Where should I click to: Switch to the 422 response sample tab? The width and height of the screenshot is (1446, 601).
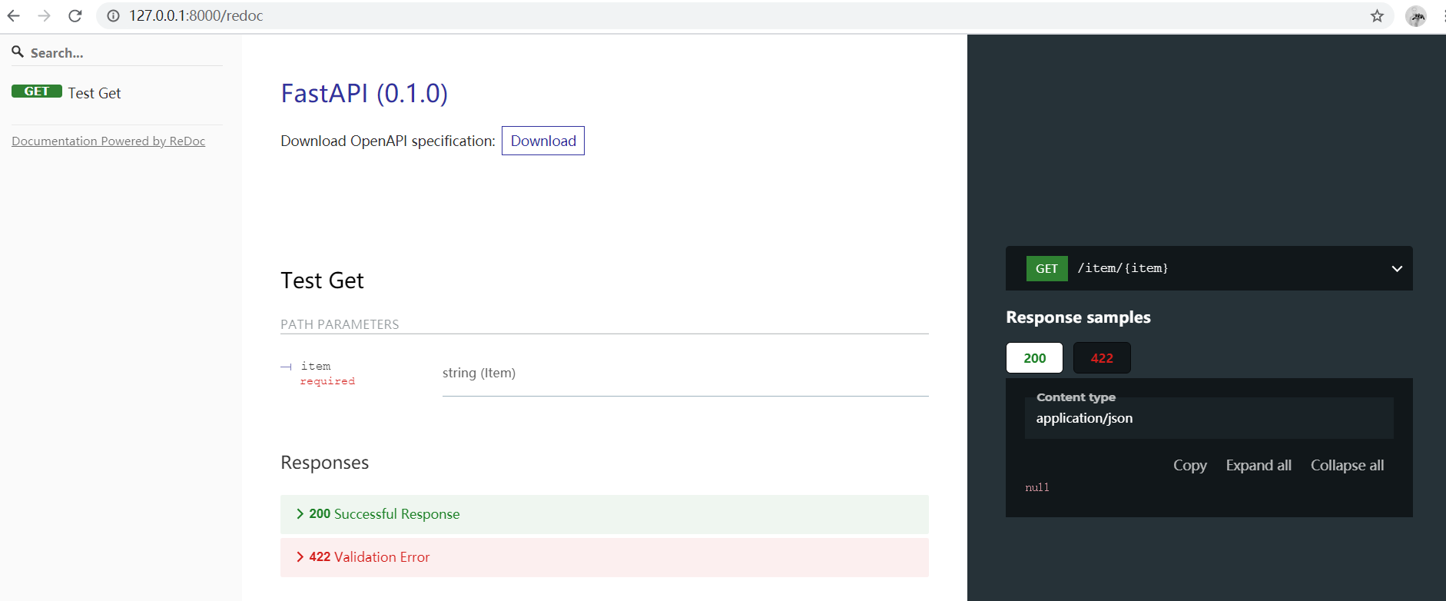coord(1101,358)
